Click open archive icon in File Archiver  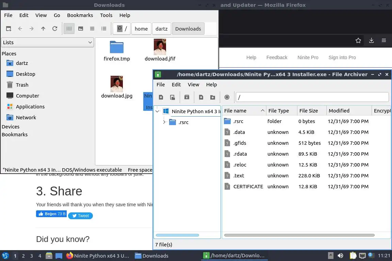click(x=173, y=97)
